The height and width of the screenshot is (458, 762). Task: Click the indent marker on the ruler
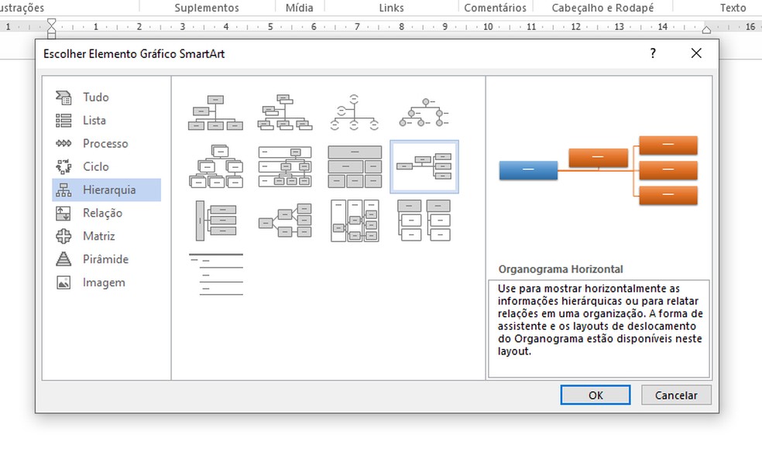click(x=51, y=28)
